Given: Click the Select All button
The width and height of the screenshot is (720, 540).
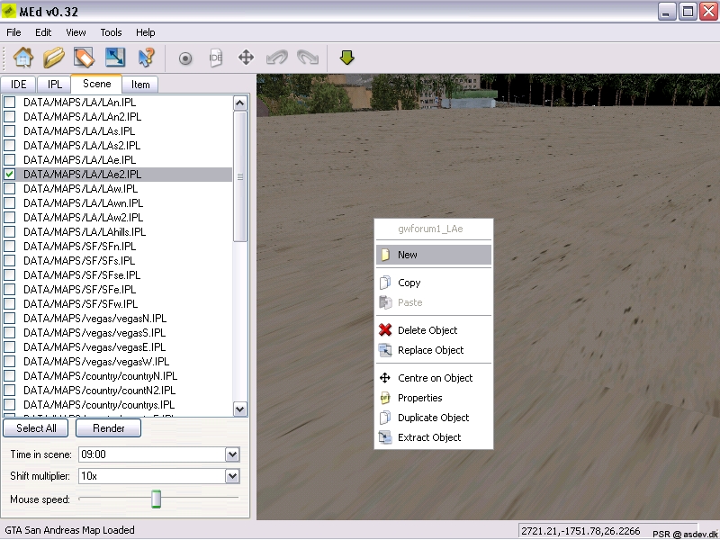Looking at the screenshot, I should [36, 428].
